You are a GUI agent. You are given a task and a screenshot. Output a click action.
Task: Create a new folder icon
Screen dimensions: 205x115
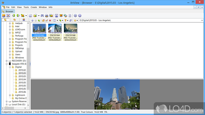point(43,20)
